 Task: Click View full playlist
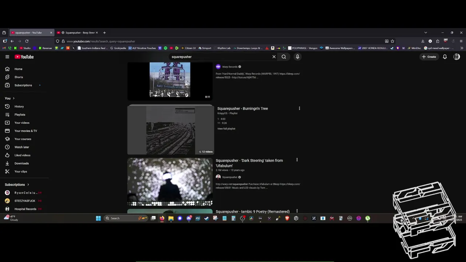point(226,129)
